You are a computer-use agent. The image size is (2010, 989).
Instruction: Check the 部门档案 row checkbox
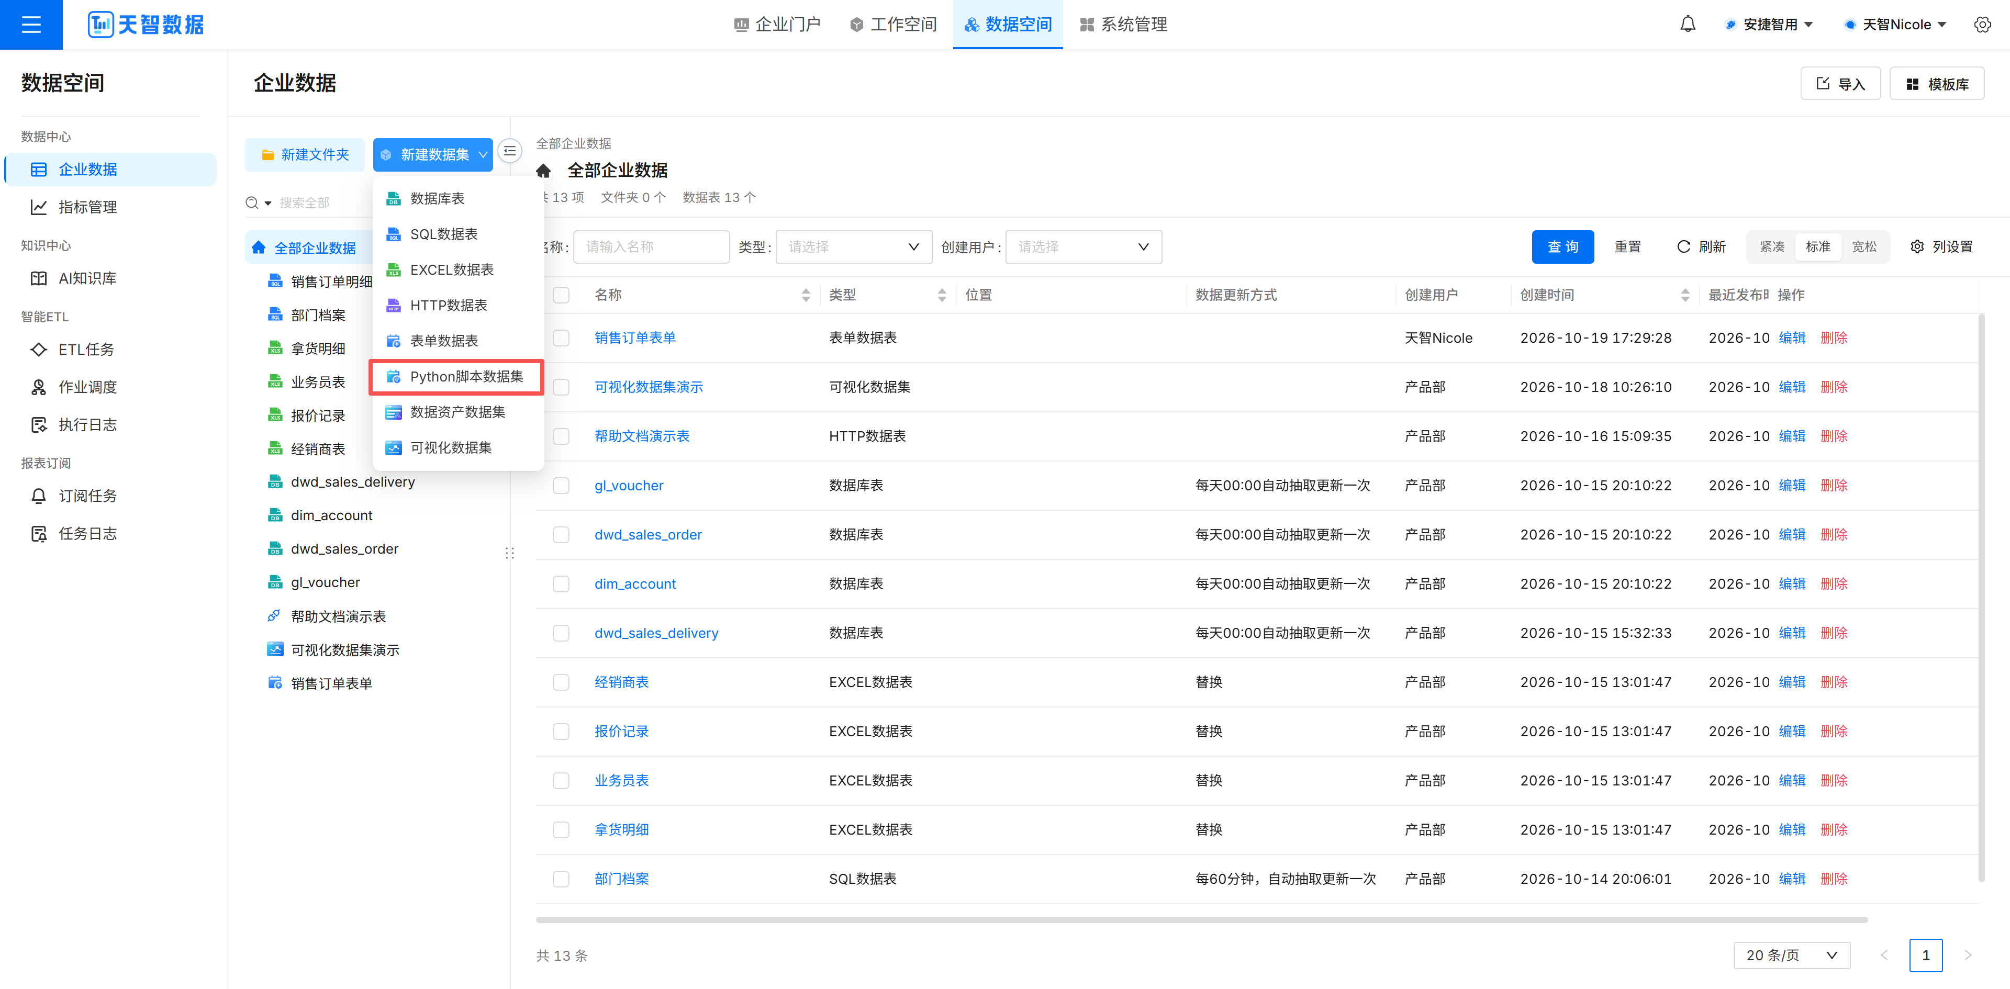tap(561, 878)
